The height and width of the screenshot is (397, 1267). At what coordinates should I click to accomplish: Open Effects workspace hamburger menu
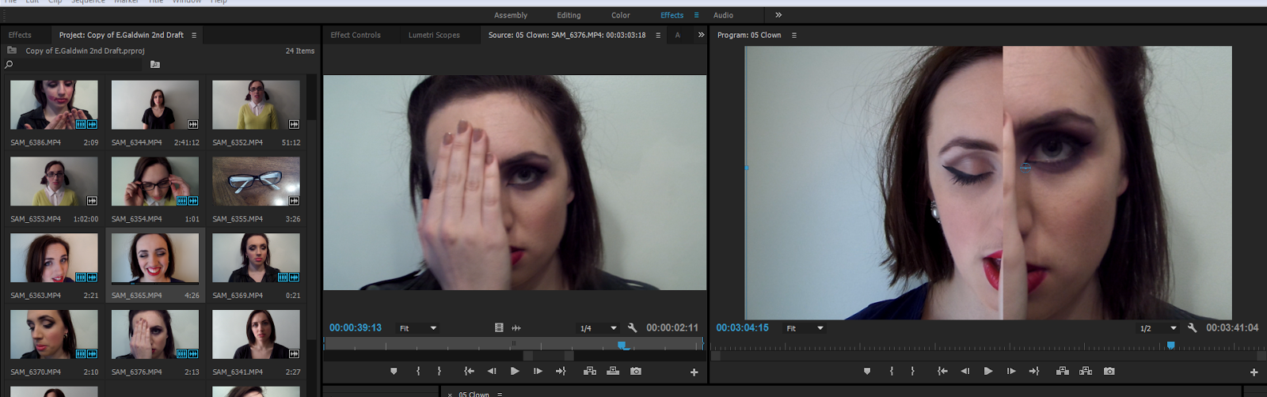(697, 15)
